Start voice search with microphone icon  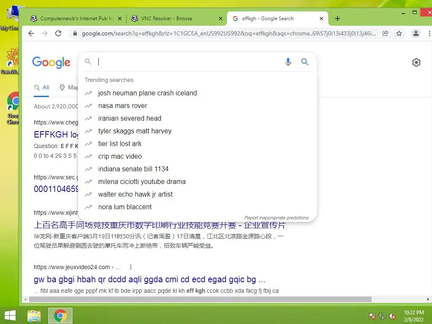pyautogui.click(x=288, y=62)
